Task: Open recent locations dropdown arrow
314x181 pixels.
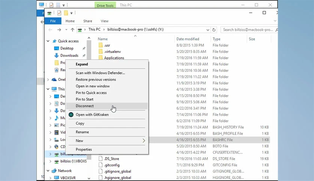Action: tap(66, 30)
